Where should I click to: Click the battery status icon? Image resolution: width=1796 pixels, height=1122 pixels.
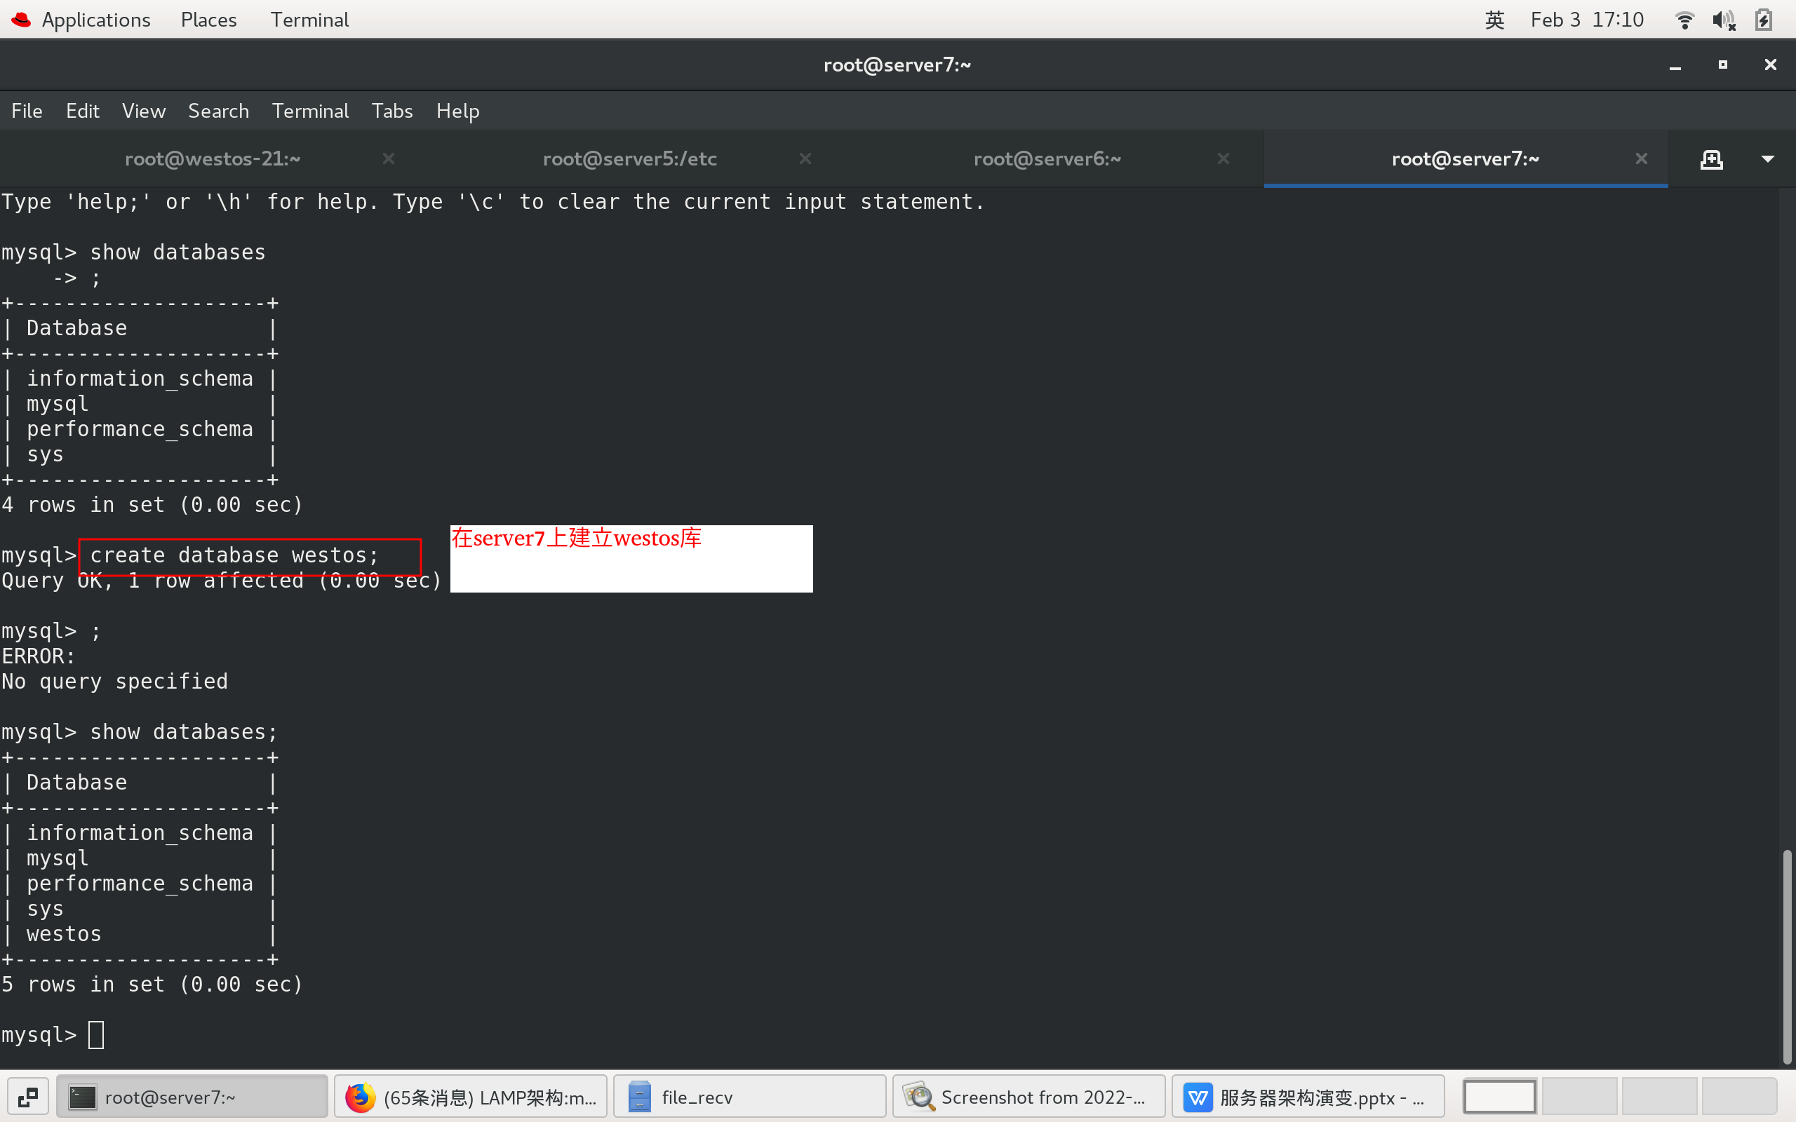[x=1764, y=20]
